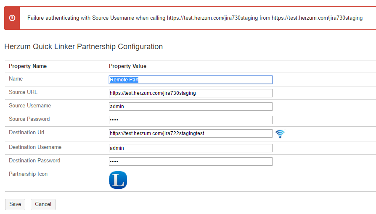This screenshot has height=214, width=376.
Task: Focus the Source Password field
Action: click(x=191, y=120)
